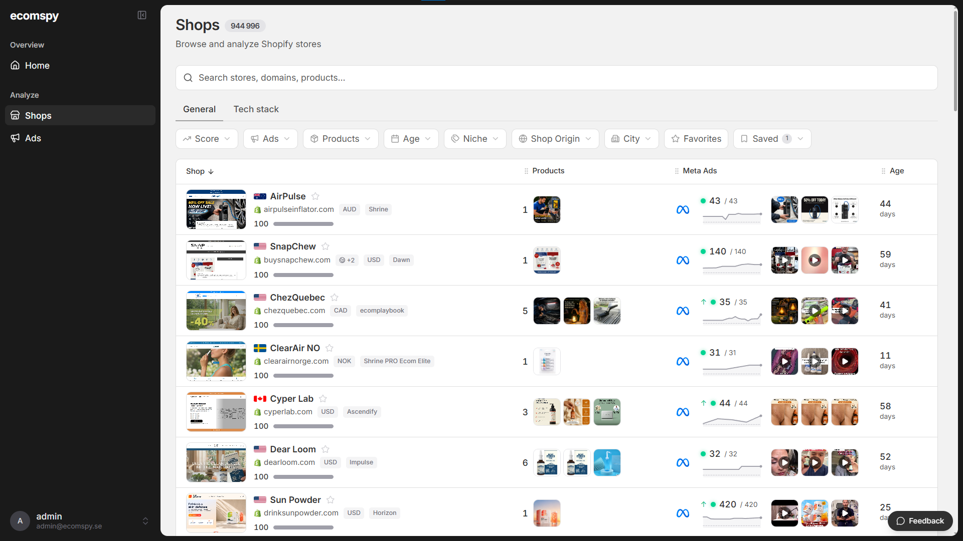Play the second SnapChew ad video
The image size is (963, 541).
click(x=815, y=260)
